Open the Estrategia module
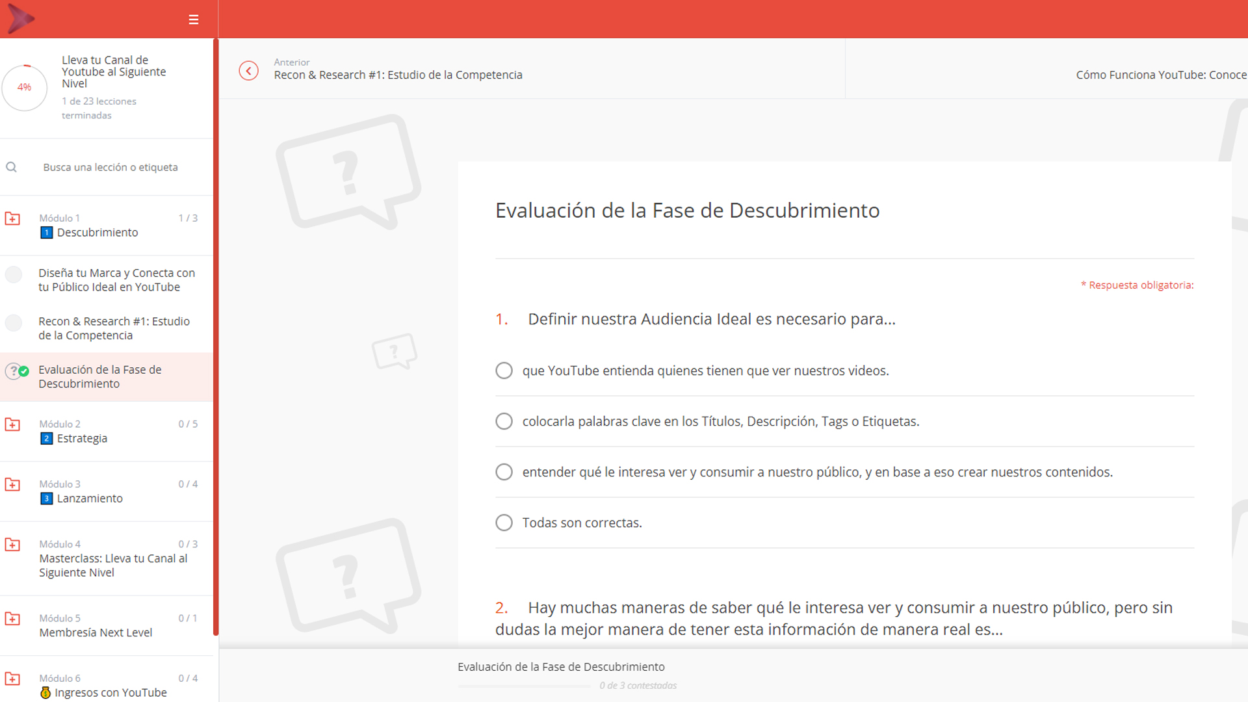 [107, 432]
